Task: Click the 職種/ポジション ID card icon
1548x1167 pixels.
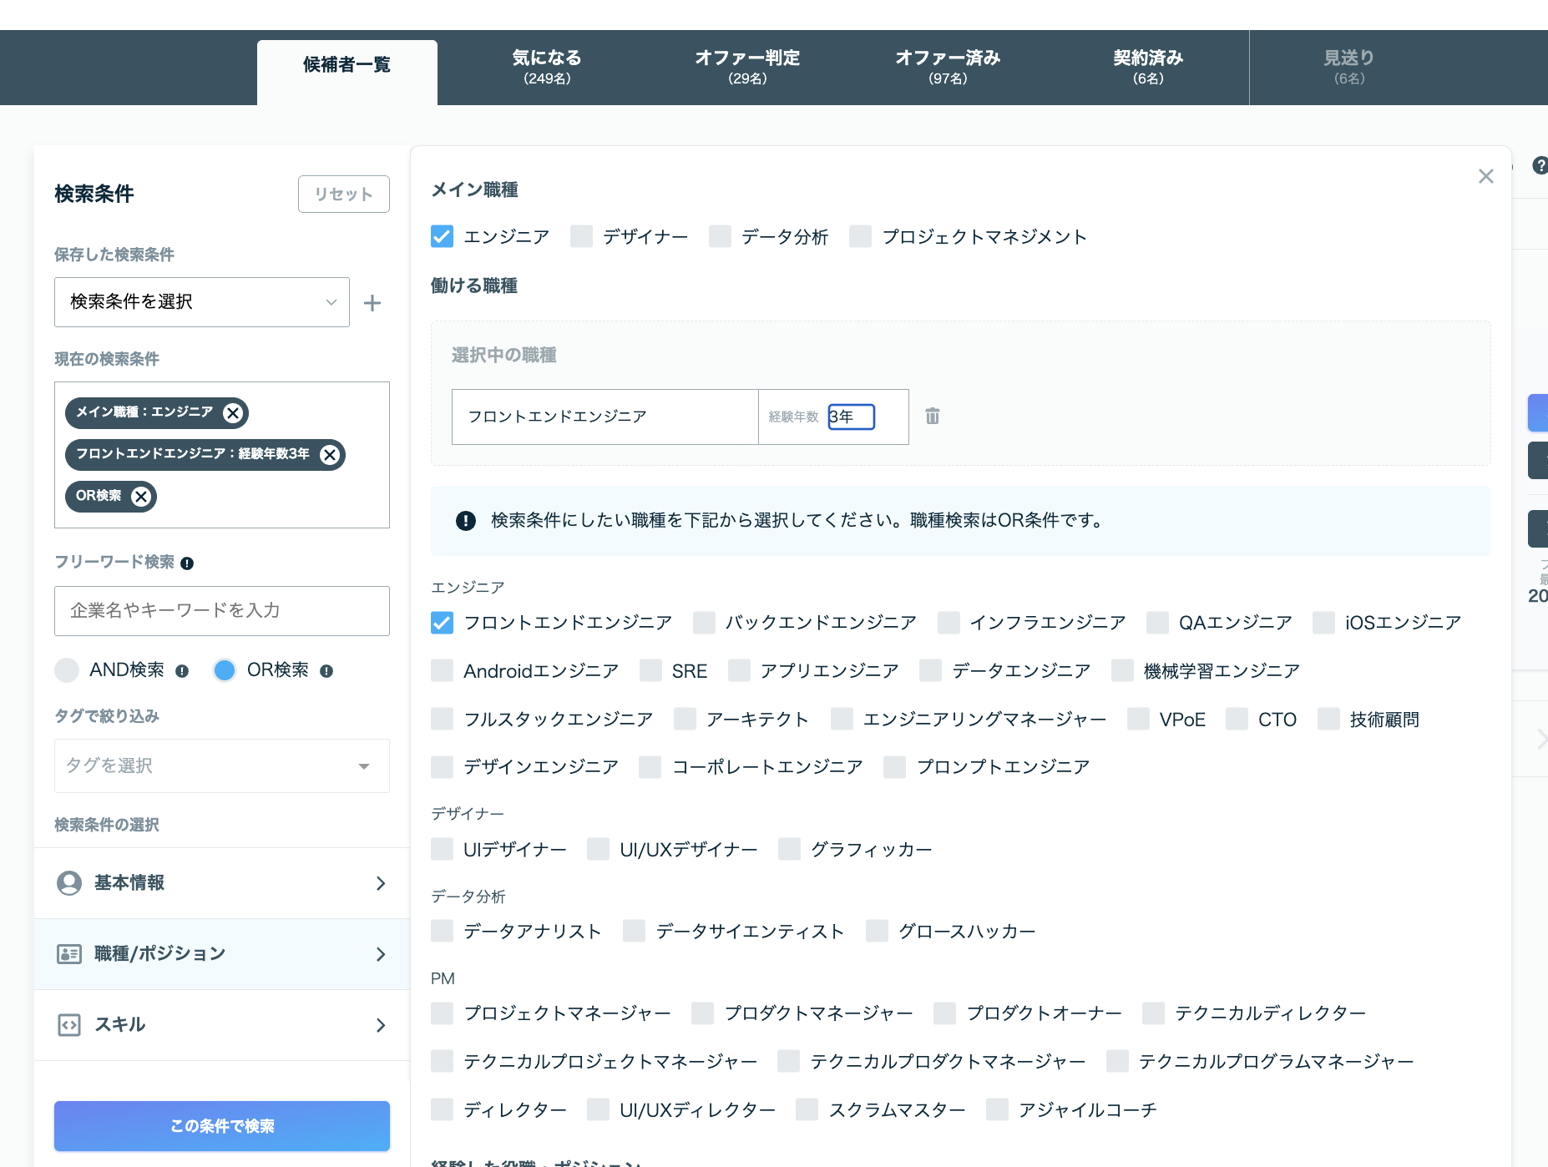Action: pos(69,954)
